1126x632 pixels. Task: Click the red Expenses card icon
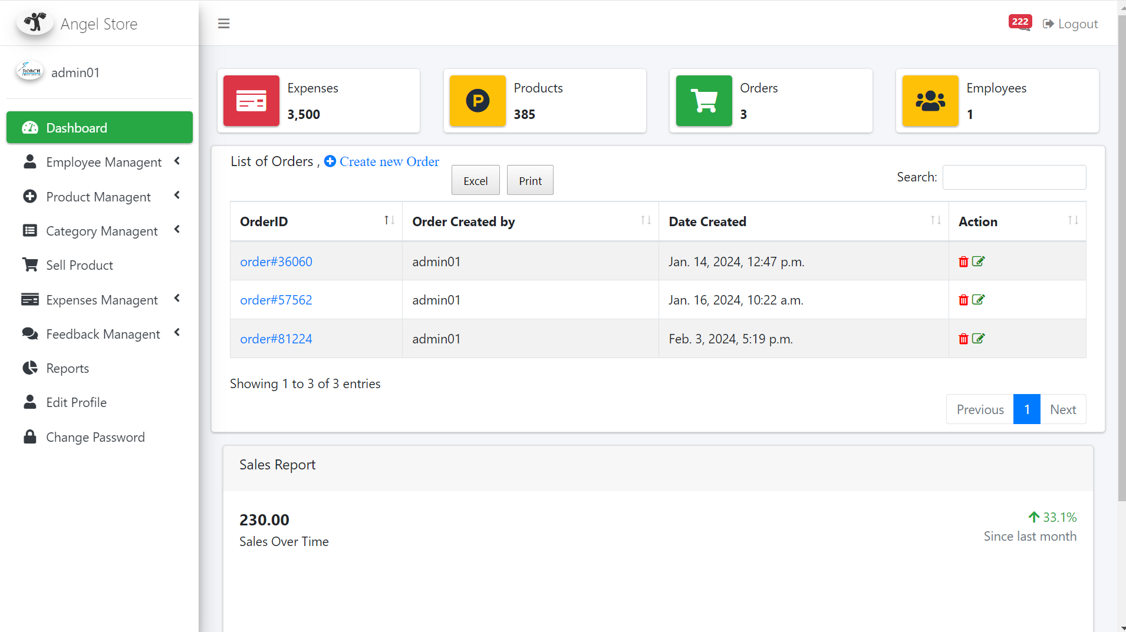pyautogui.click(x=251, y=101)
